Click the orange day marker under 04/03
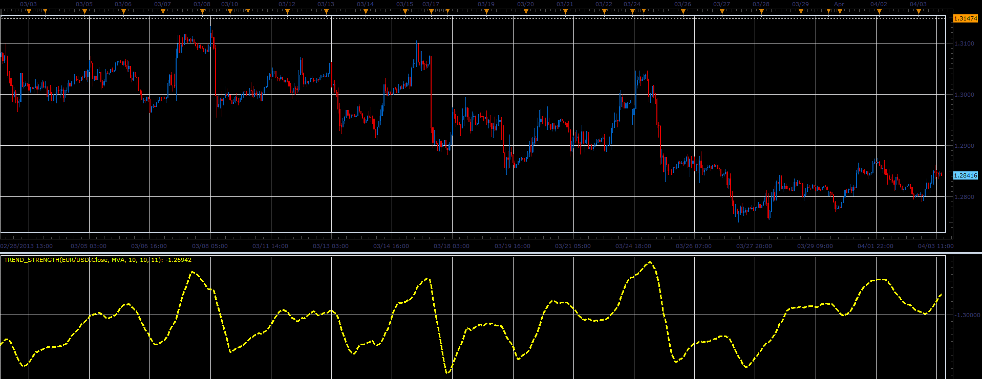982x379 pixels. coord(918,11)
